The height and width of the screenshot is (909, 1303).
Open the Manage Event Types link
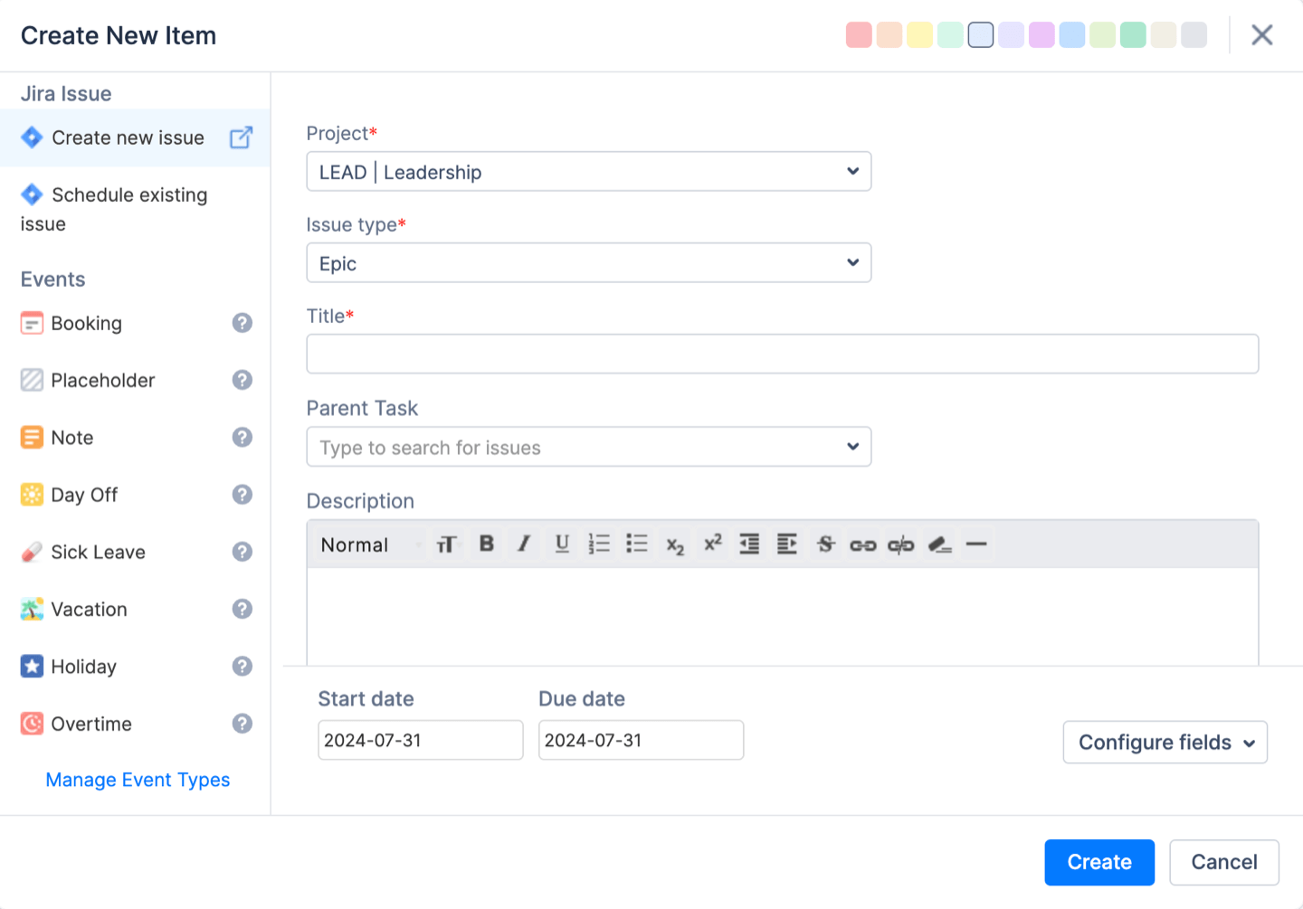138,780
